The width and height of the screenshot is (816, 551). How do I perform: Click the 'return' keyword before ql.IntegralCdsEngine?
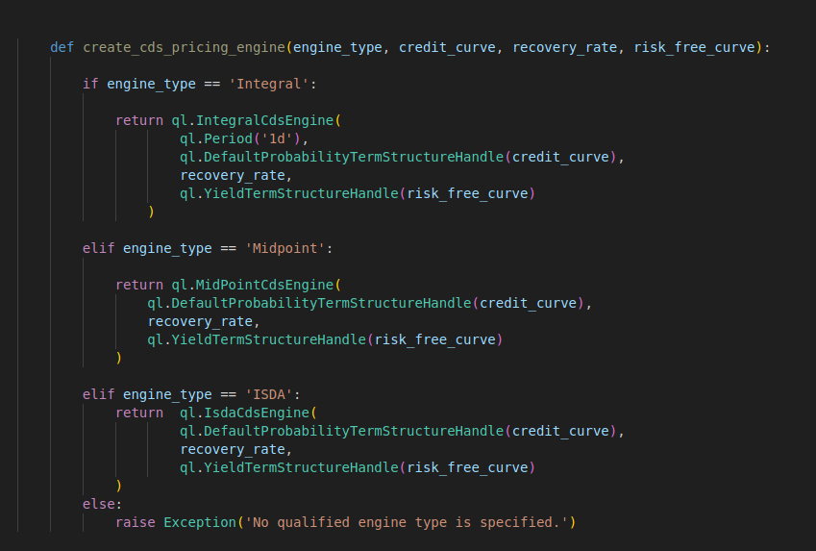(x=139, y=120)
